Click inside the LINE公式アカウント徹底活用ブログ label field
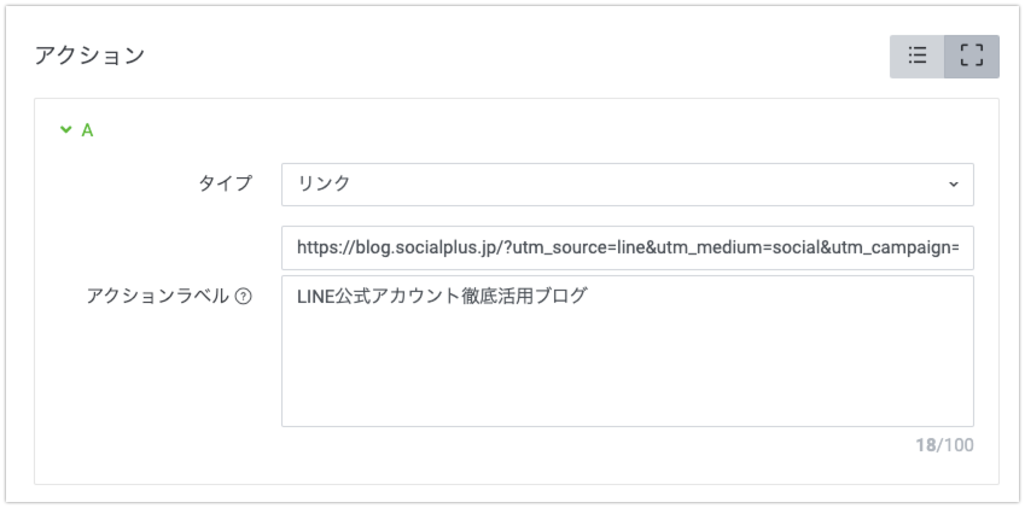This screenshot has height=508, width=1025. 628,350
